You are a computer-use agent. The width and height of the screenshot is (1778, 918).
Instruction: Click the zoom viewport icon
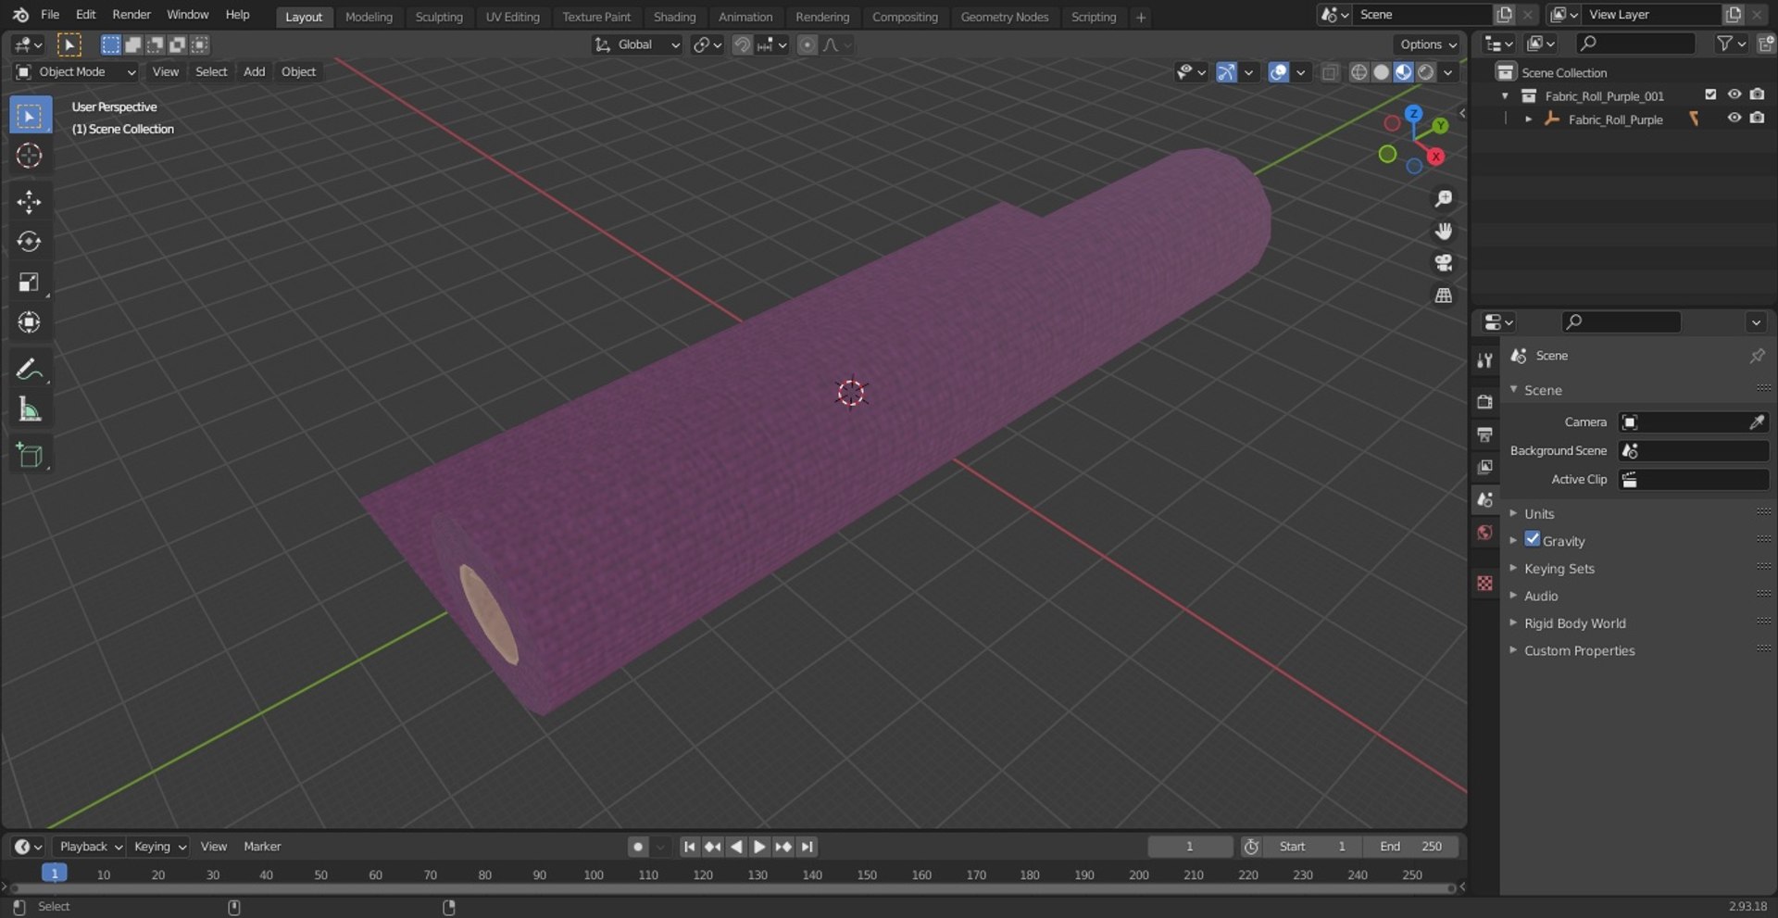tap(1443, 199)
